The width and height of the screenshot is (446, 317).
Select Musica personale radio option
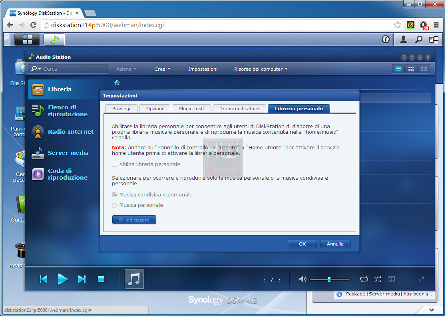point(114,205)
